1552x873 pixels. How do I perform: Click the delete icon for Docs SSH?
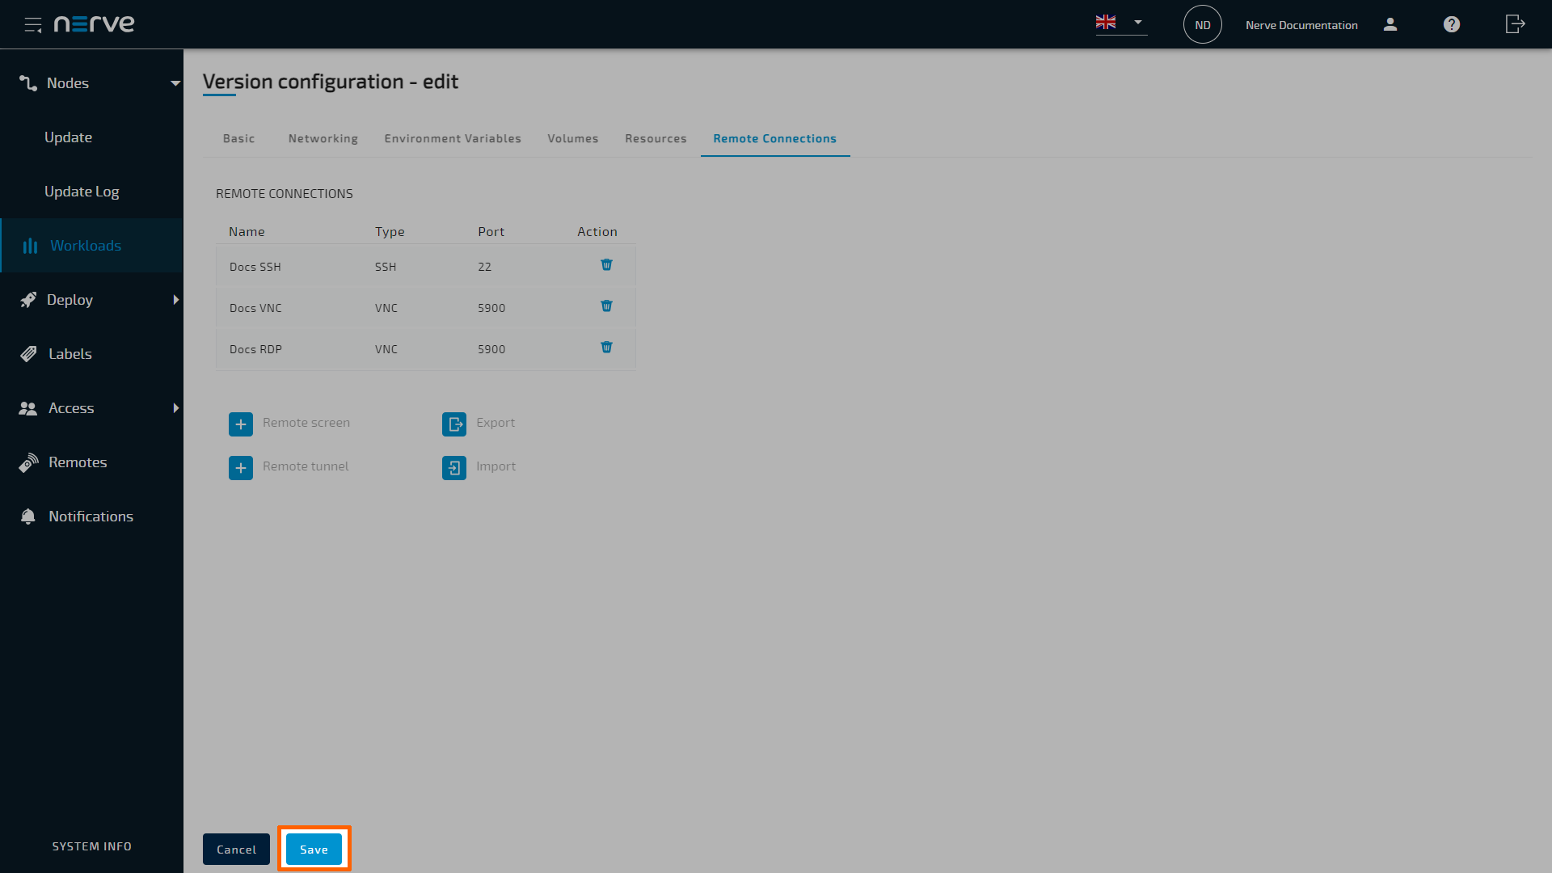605,265
